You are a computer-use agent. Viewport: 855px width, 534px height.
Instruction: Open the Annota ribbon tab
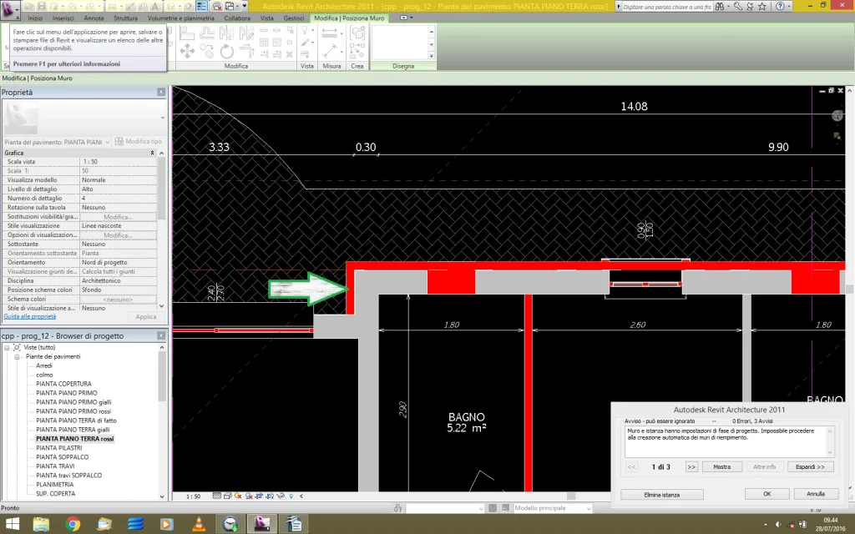(x=94, y=18)
